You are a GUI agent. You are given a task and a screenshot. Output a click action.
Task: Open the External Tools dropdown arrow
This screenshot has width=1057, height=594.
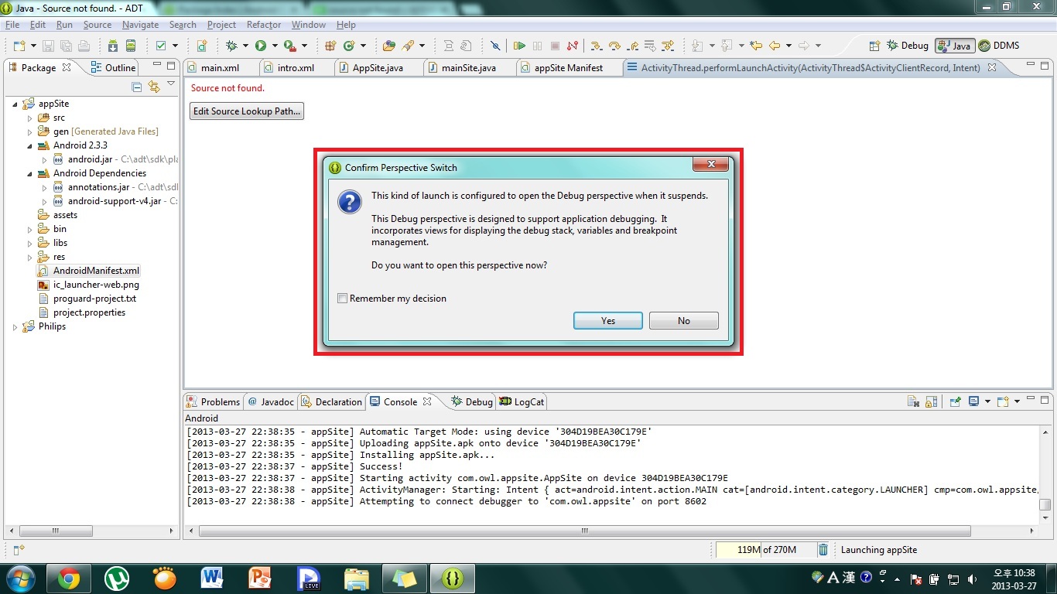(x=304, y=46)
